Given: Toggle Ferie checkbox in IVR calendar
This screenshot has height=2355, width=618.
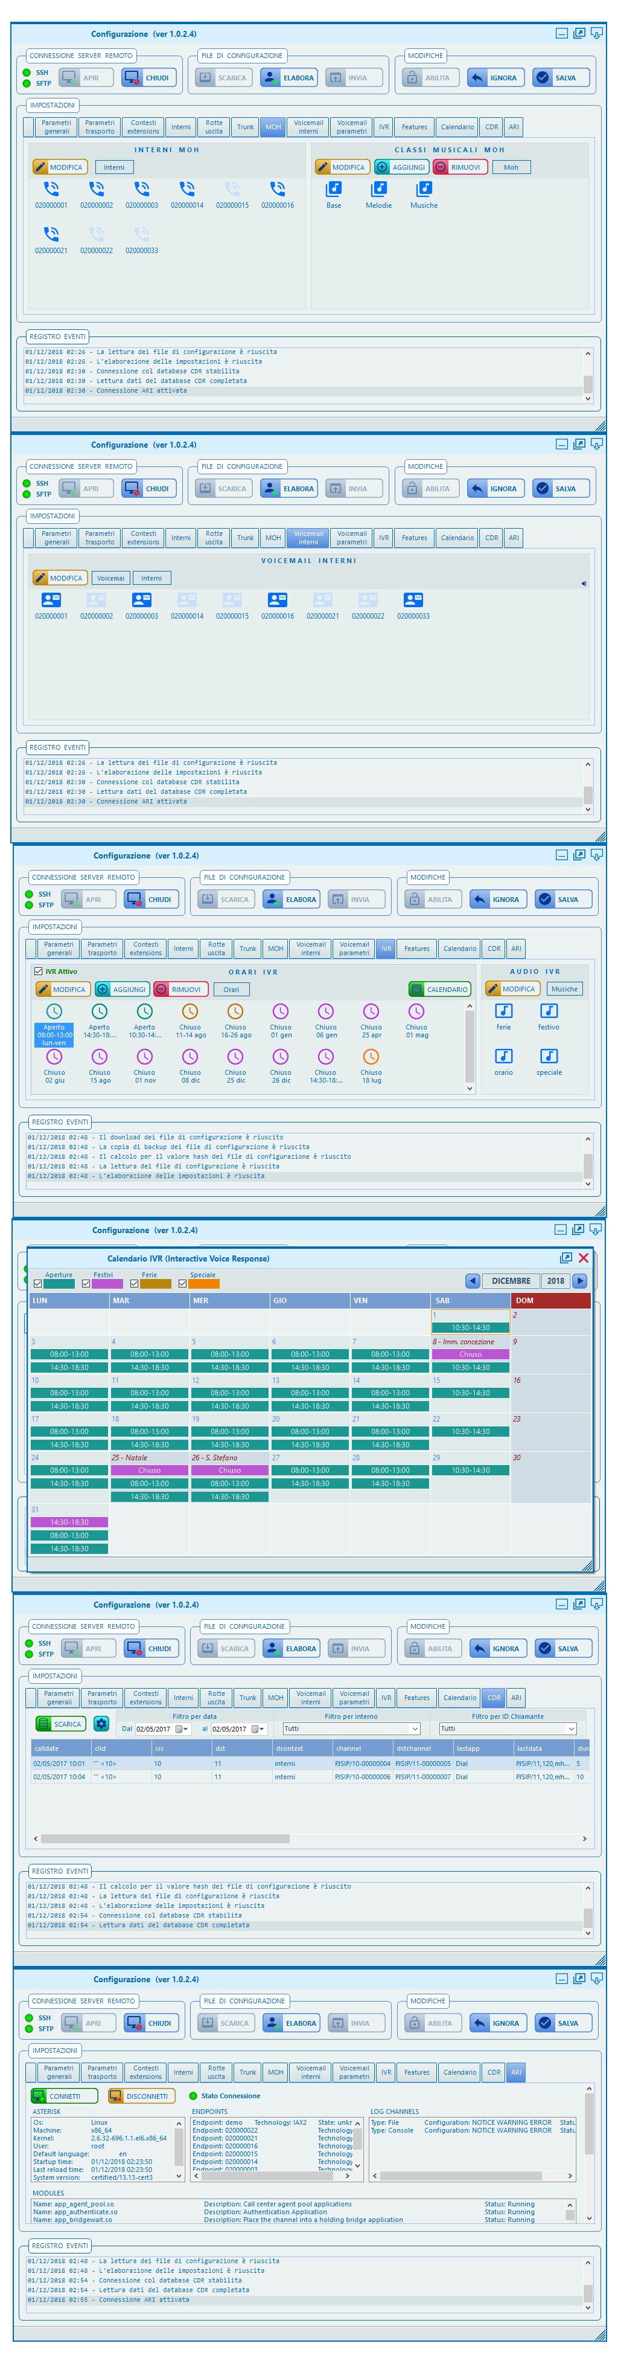Looking at the screenshot, I should pyautogui.click(x=134, y=1284).
